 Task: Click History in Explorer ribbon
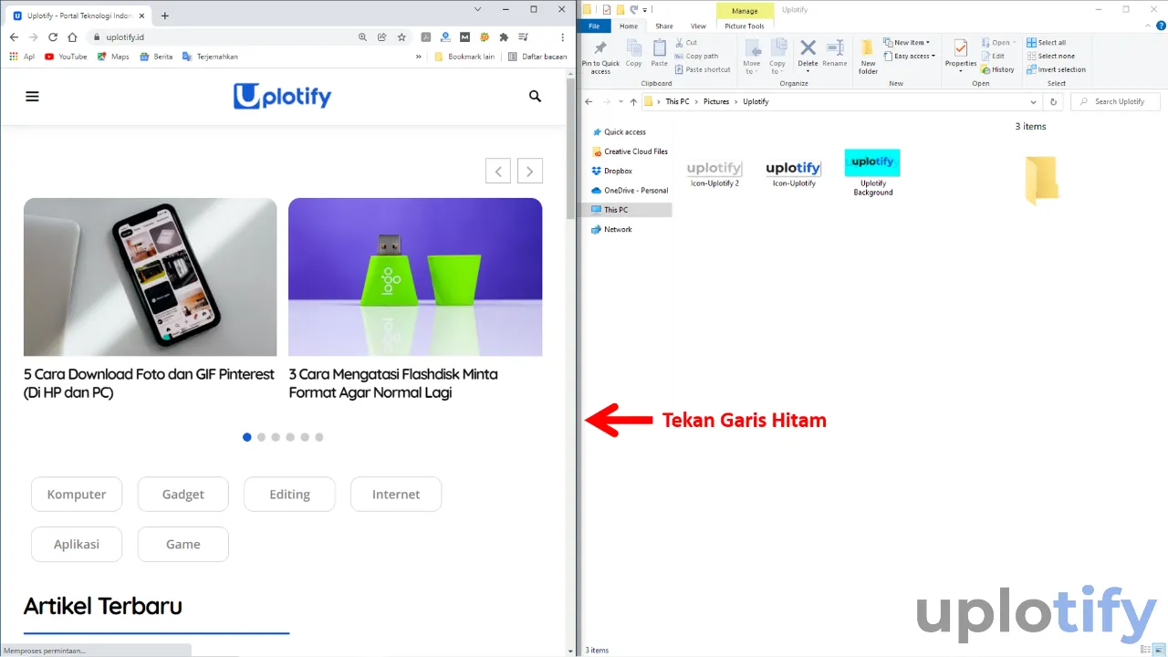997,69
